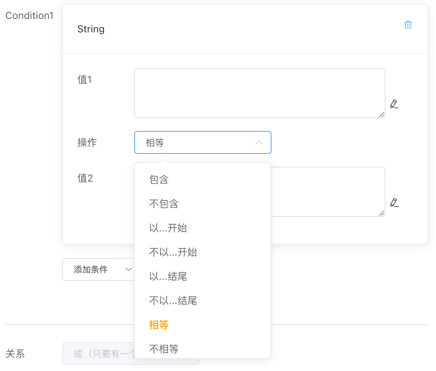436x371 pixels.
Task: Click the Condition1 label
Action: (30, 15)
